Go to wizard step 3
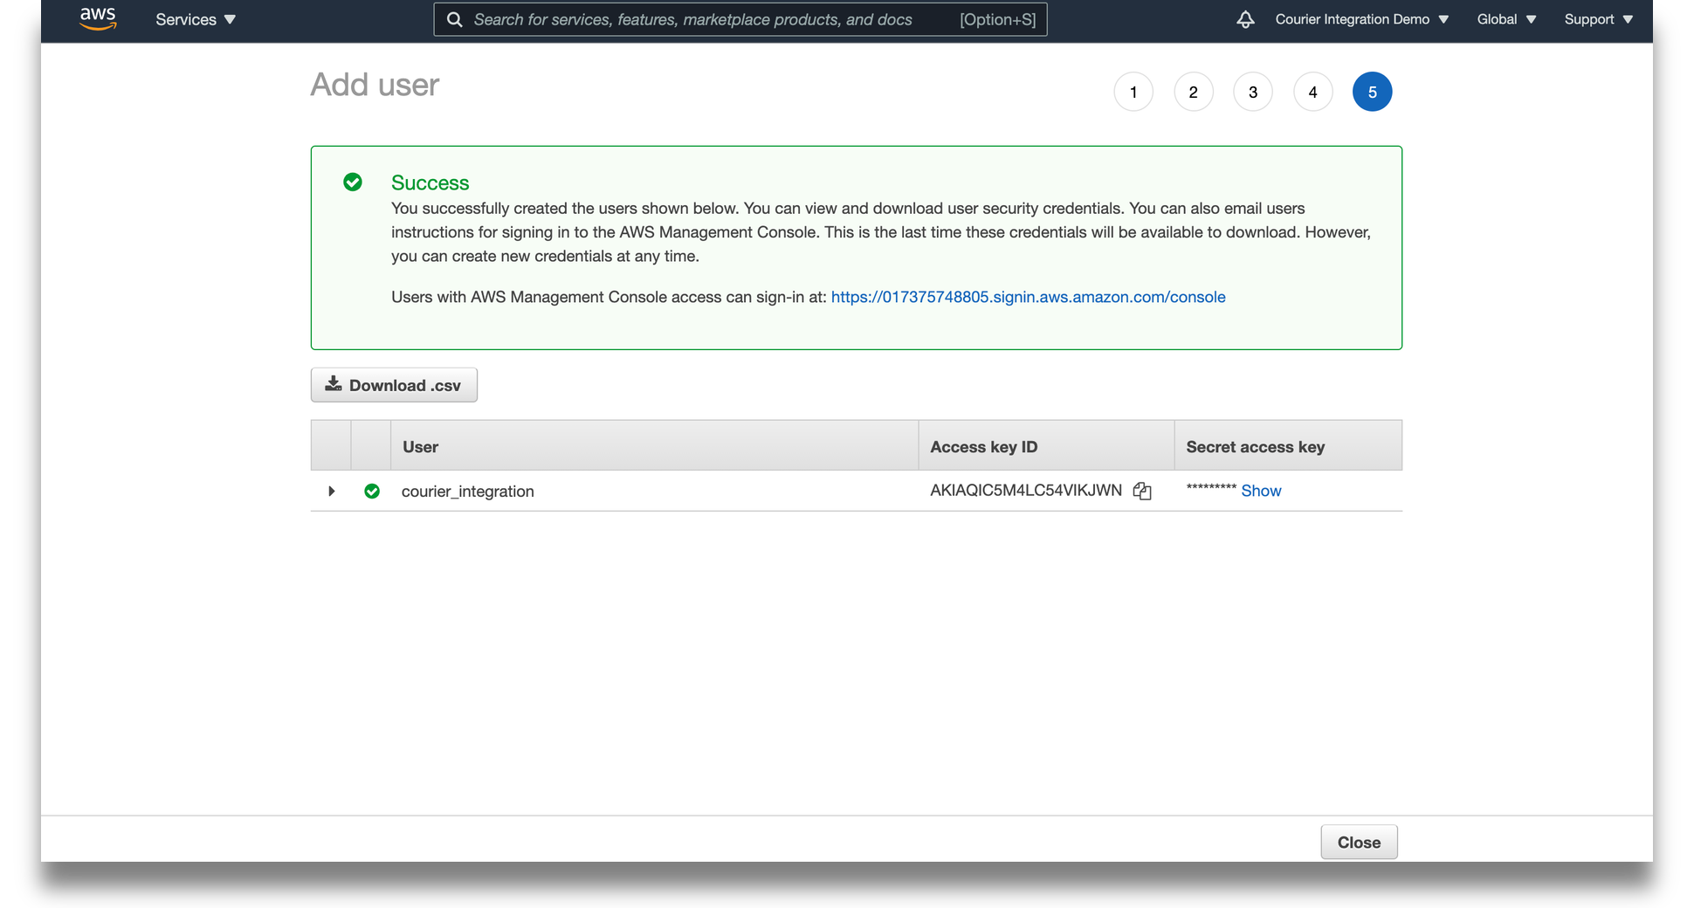The height and width of the screenshot is (908, 1694). (1253, 92)
